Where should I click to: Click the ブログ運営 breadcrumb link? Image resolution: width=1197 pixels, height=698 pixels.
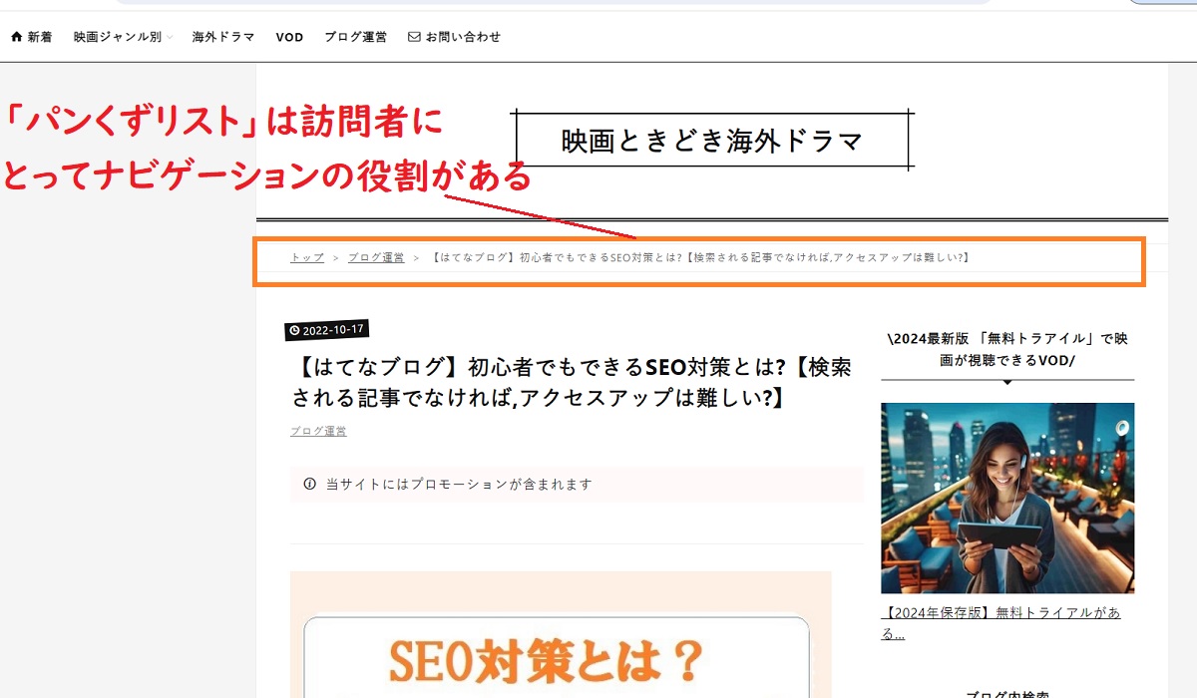(x=377, y=256)
